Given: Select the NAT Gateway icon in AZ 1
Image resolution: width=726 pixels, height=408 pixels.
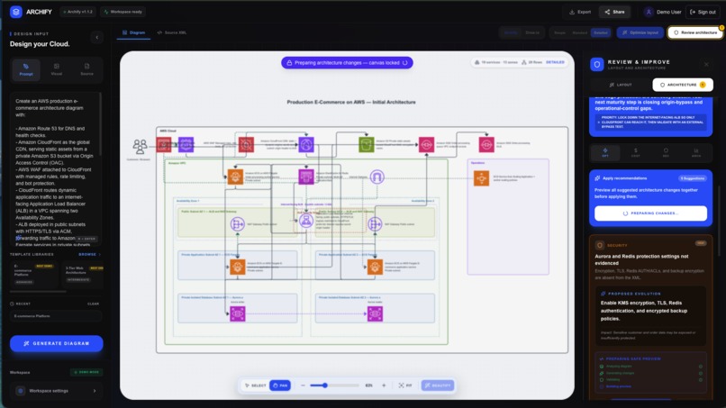Looking at the screenshot, I should 238,224.
